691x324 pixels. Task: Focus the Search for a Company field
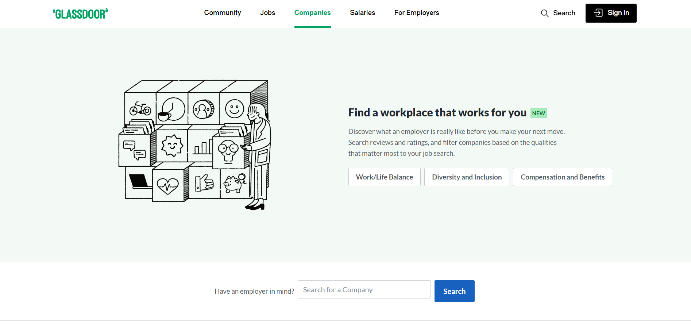(364, 290)
